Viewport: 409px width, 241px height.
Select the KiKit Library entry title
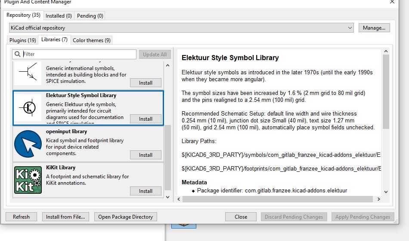pyautogui.click(x=61, y=168)
